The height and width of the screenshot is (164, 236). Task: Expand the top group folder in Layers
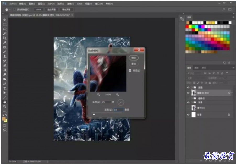192,88
